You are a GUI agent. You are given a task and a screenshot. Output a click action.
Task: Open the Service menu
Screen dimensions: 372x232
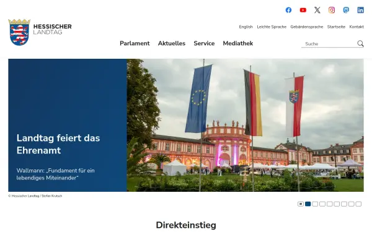(204, 43)
